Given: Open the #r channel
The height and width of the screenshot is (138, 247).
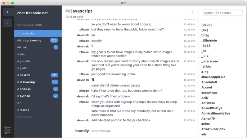Looking at the screenshot, I should coord(38,103).
